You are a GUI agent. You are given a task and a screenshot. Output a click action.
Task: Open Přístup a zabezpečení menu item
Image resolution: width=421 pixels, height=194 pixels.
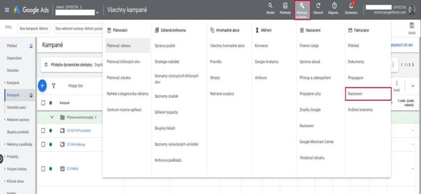point(315,78)
